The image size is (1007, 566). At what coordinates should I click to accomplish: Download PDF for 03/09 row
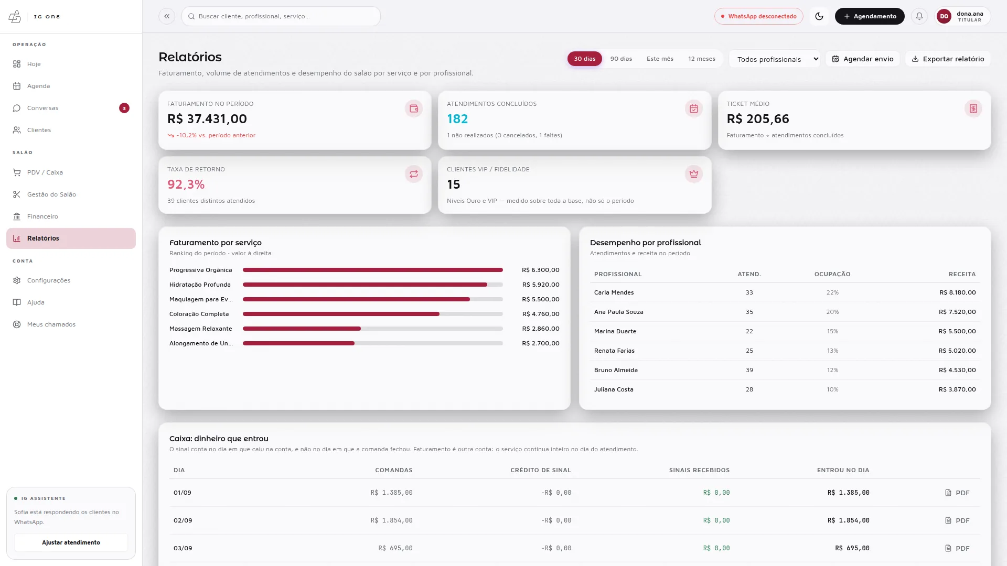tap(957, 548)
